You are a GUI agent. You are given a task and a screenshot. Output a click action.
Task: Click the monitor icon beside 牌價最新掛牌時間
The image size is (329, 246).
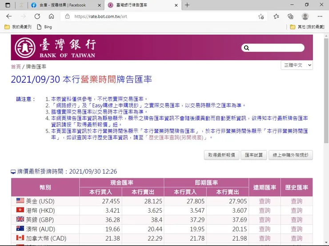[13, 172]
